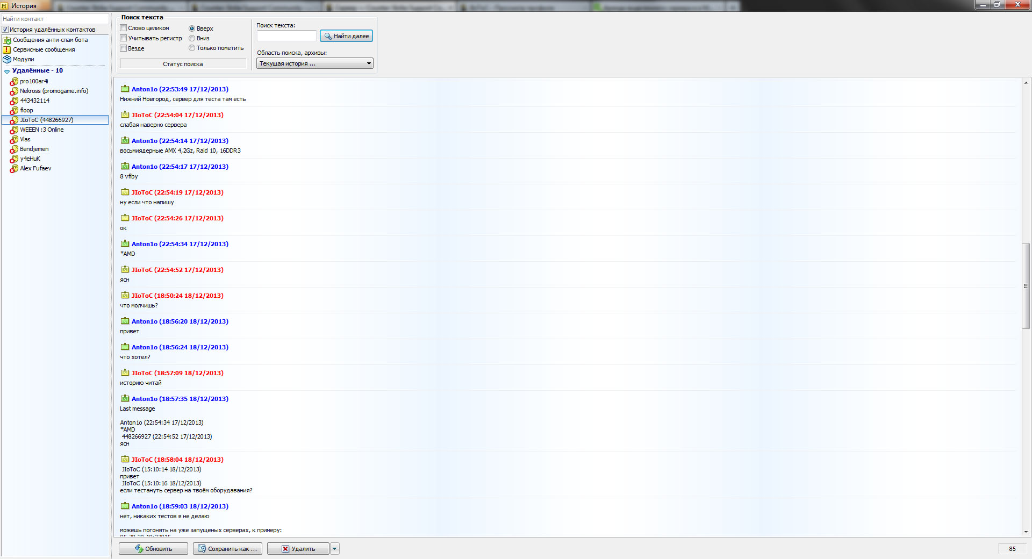1032x559 pixels.
Task: Click scrollbar down arrow in history pane
Action: pos(1026,532)
